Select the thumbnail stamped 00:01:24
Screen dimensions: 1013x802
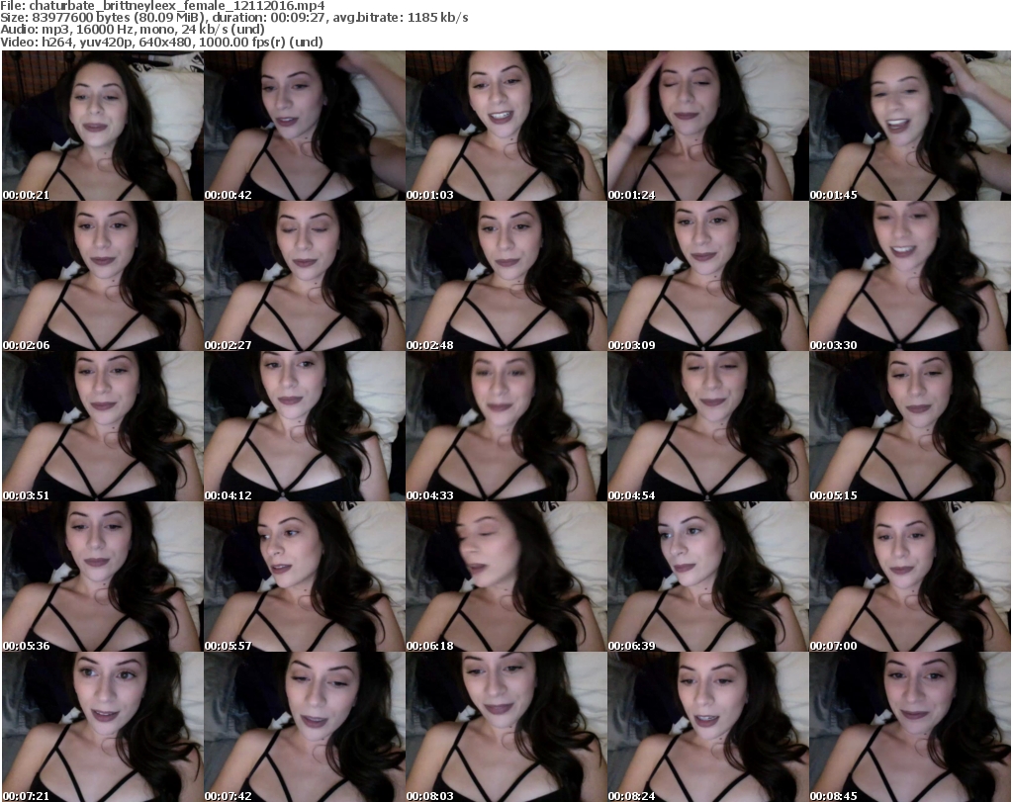coord(708,126)
